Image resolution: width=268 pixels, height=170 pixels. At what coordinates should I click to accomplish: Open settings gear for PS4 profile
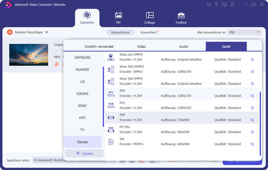252,96
